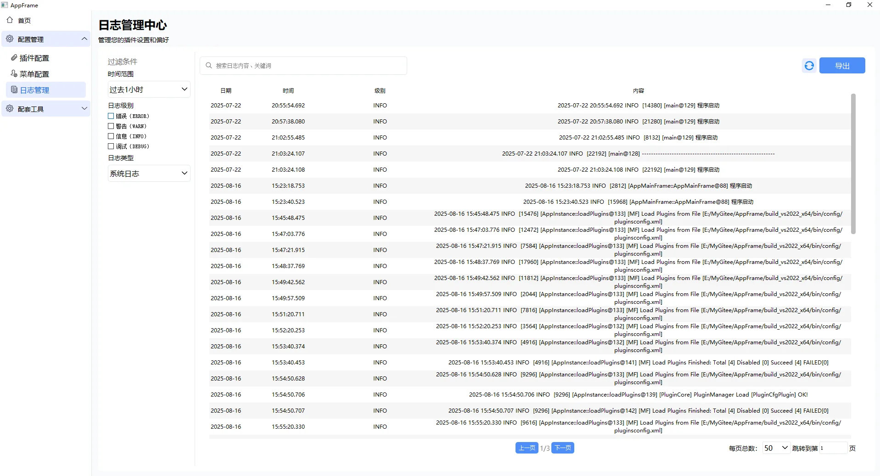Close the AppFrame window
The image size is (880, 476).
(x=869, y=5)
